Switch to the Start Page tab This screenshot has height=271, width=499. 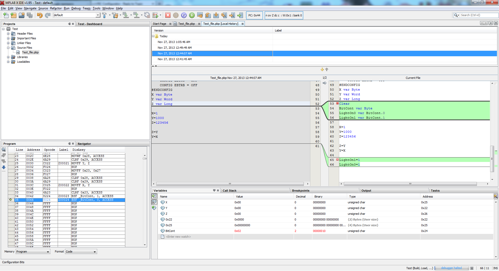tap(159, 24)
